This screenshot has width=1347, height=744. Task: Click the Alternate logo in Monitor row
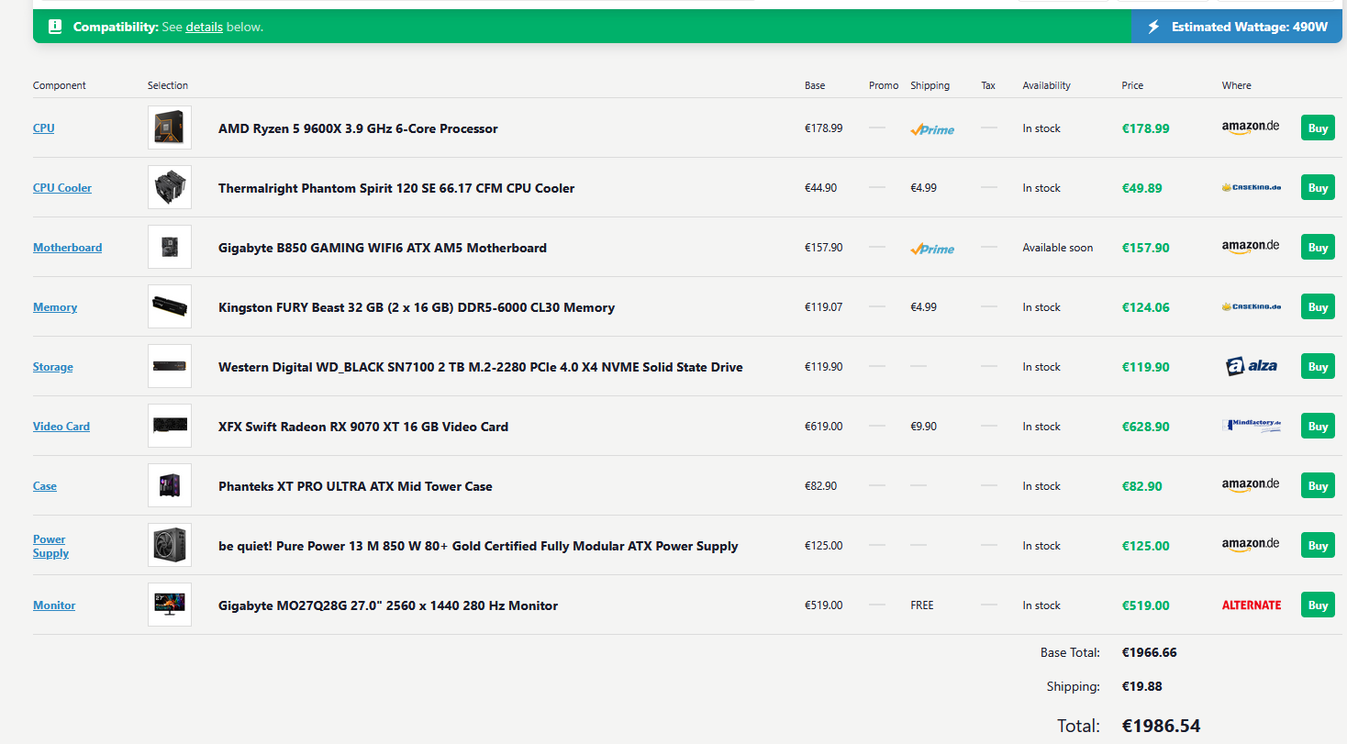coord(1252,605)
